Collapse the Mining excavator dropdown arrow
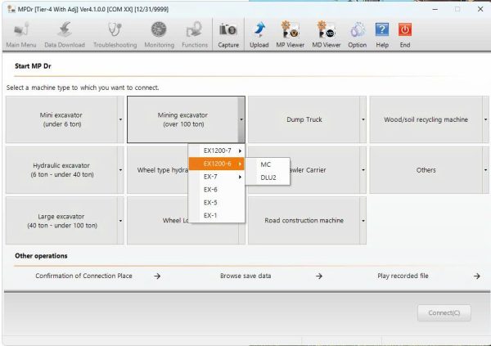The image size is (491, 346). pos(241,119)
